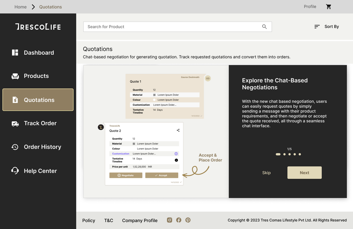Open the Sort By options
The width and height of the screenshot is (353, 229).
[326, 26]
